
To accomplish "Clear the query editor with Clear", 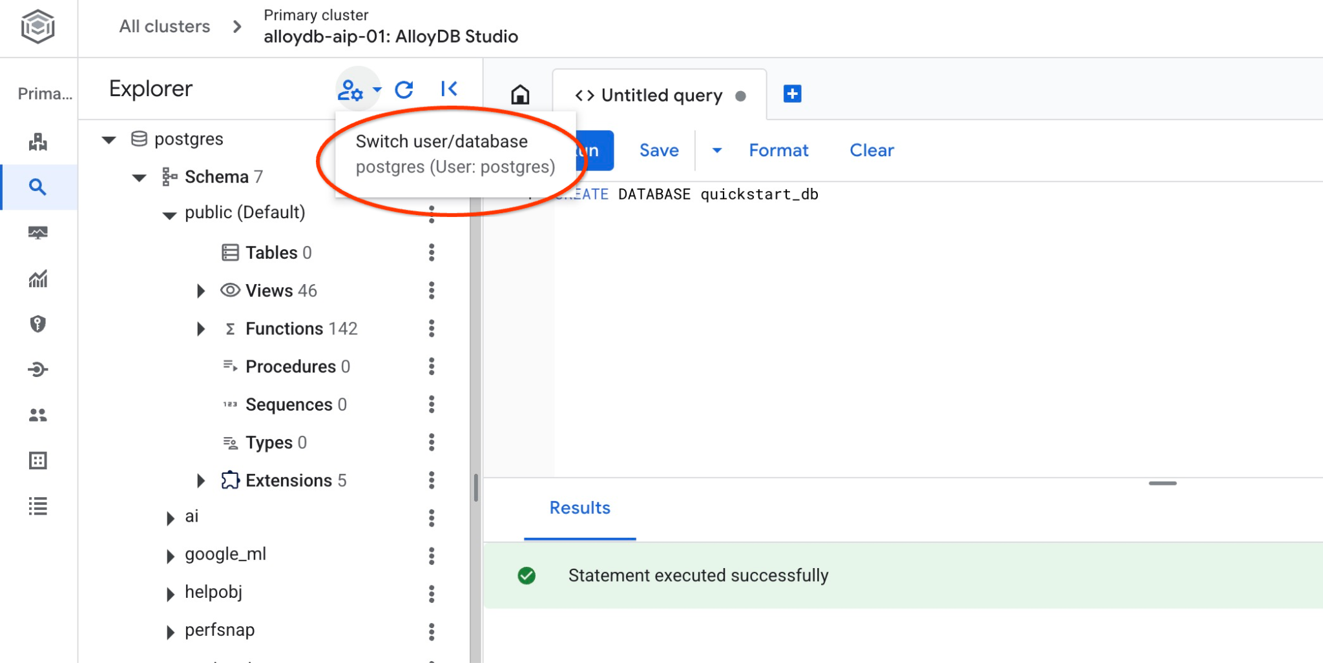I will (871, 150).
